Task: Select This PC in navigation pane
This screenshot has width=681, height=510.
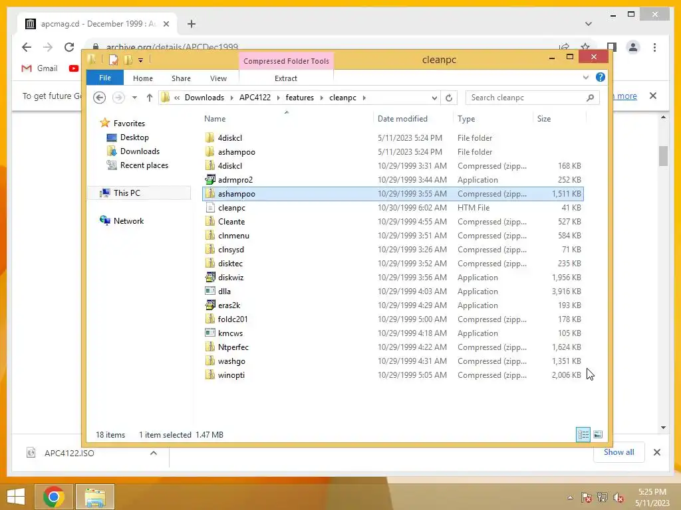Action: point(139,193)
